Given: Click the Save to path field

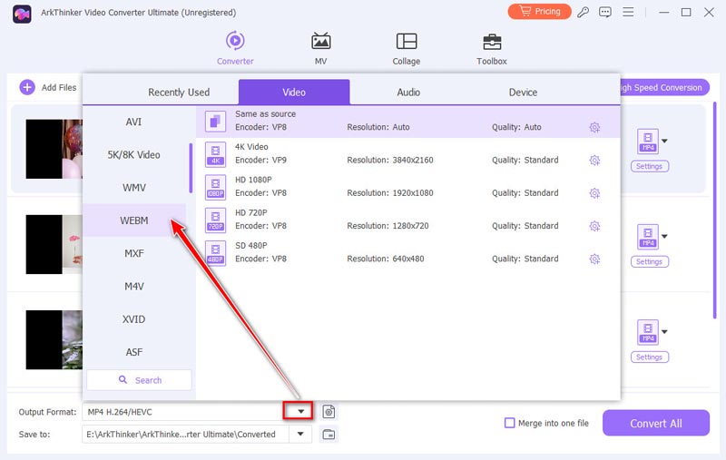Looking at the screenshot, I should click(x=185, y=434).
